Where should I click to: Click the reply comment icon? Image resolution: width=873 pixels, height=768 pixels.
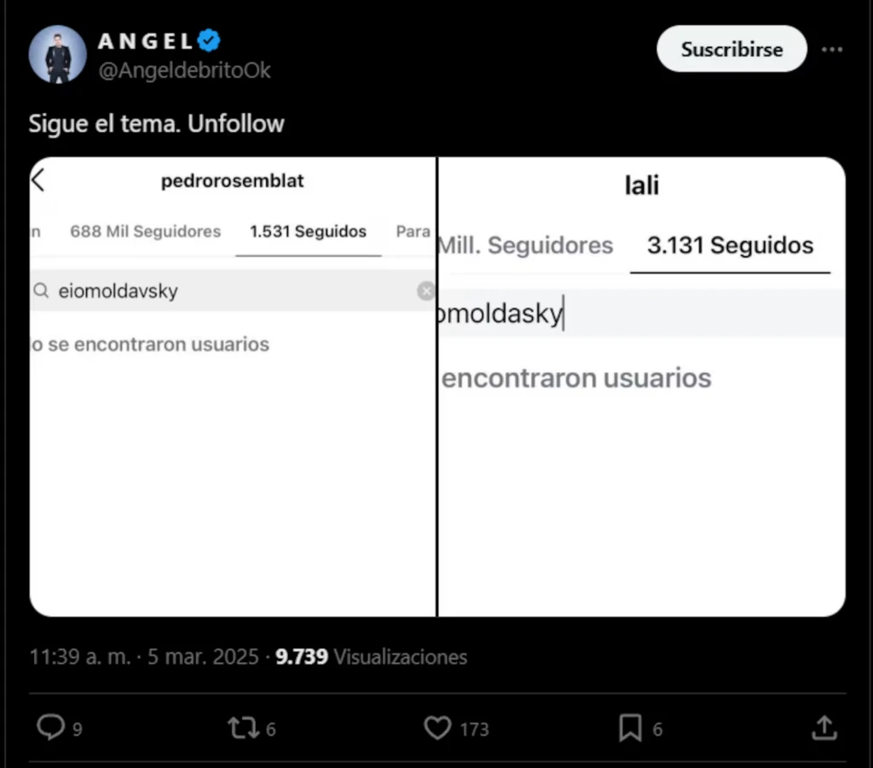click(x=51, y=728)
